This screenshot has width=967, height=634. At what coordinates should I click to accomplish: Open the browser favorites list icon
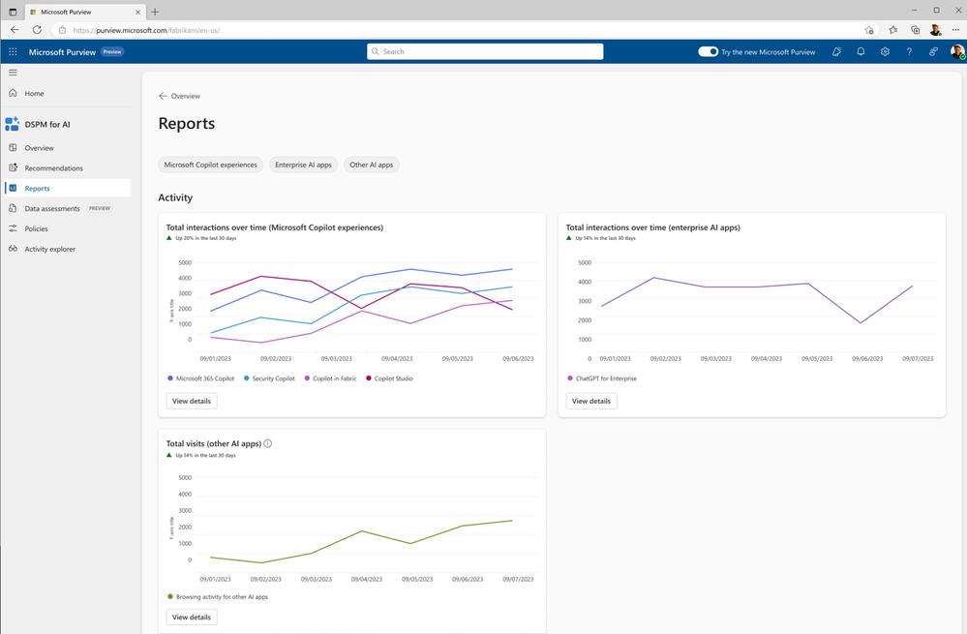click(x=893, y=30)
